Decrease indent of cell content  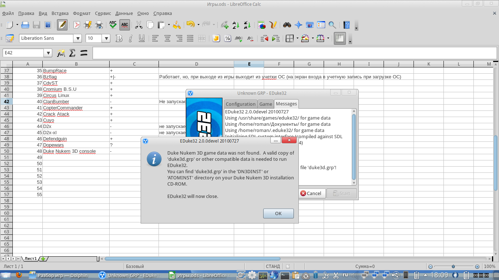coord(264,38)
